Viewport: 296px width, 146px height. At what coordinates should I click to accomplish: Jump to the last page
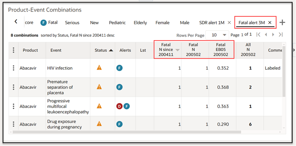tap(281, 34)
